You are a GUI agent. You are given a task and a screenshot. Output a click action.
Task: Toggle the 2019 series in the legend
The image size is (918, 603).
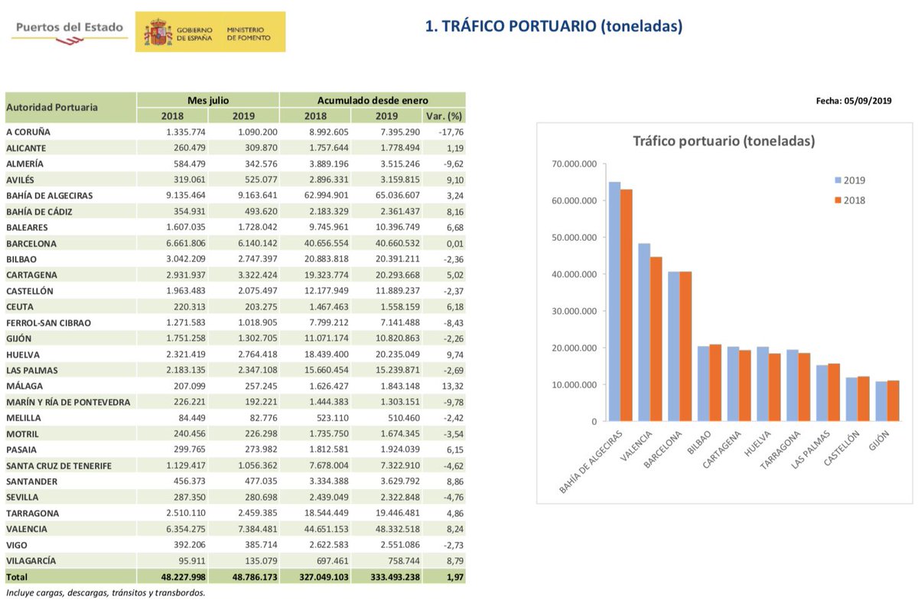coord(853,180)
